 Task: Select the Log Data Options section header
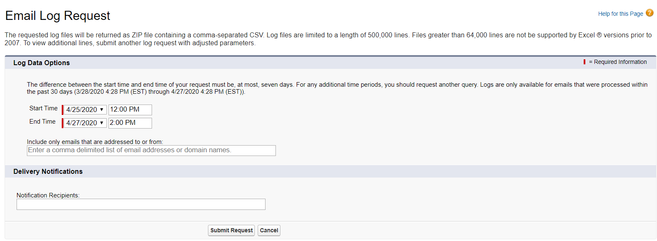[41, 63]
